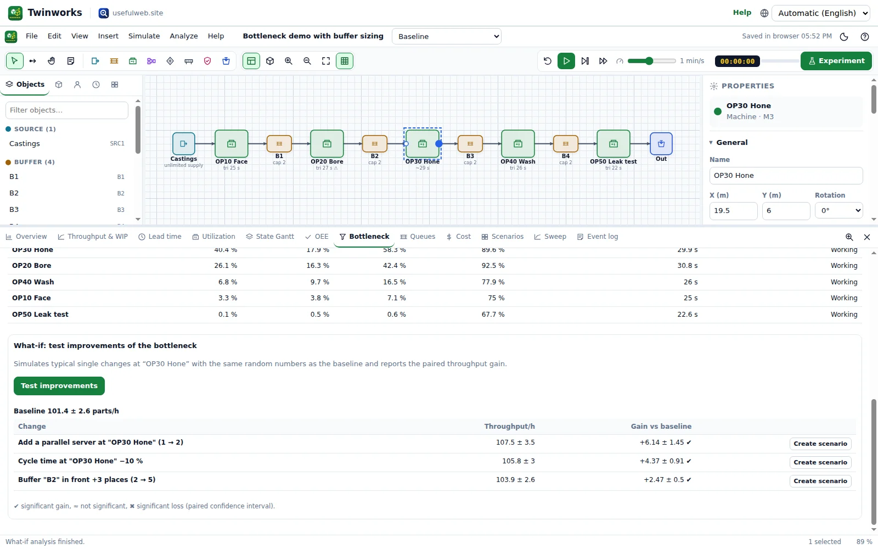Select the OP40 Wash machine on canvas
The height and width of the screenshot is (549, 878).
(518, 144)
